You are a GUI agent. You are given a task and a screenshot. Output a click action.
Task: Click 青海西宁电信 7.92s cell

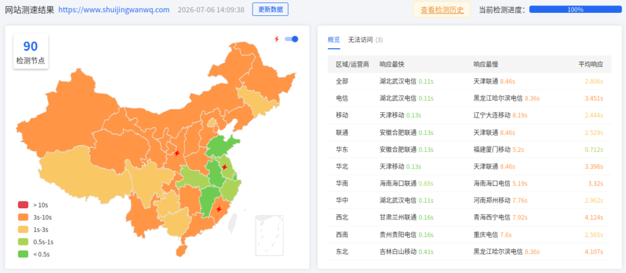pyautogui.click(x=501, y=217)
